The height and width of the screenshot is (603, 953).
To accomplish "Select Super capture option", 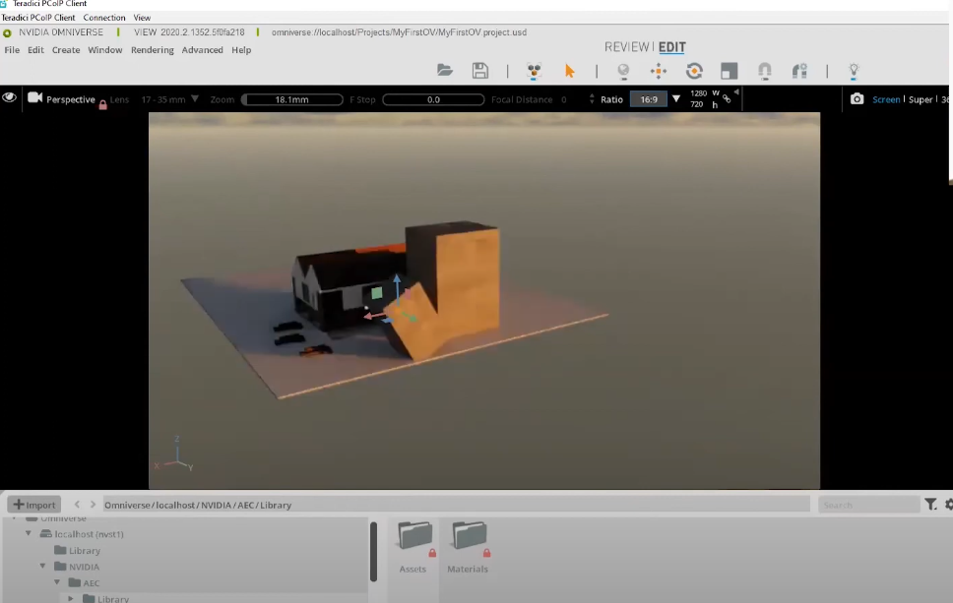I will tap(921, 99).
